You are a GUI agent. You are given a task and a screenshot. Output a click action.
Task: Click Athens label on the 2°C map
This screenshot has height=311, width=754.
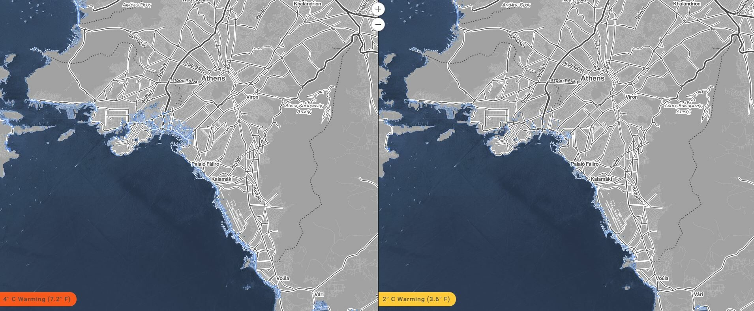593,78
